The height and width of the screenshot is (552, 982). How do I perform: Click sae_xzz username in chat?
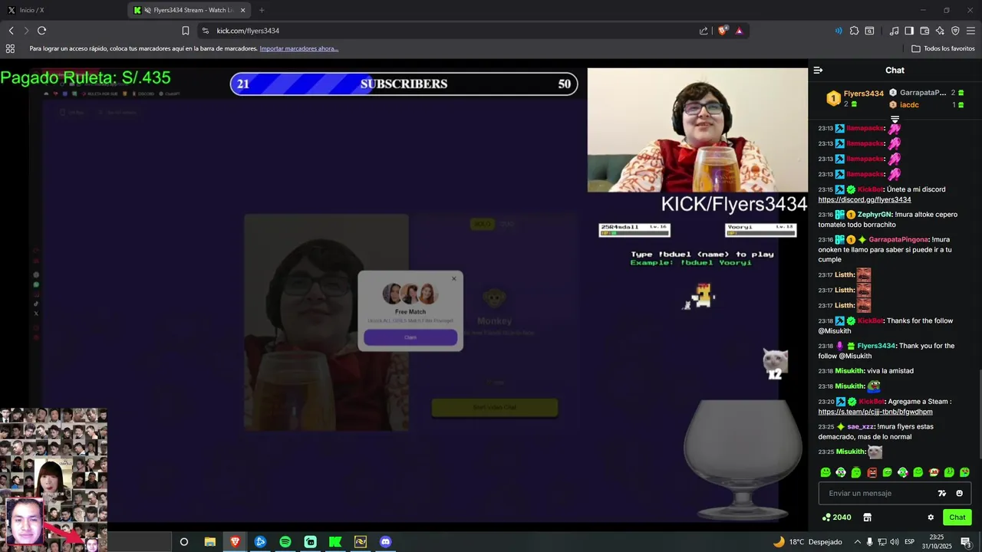coord(860,426)
